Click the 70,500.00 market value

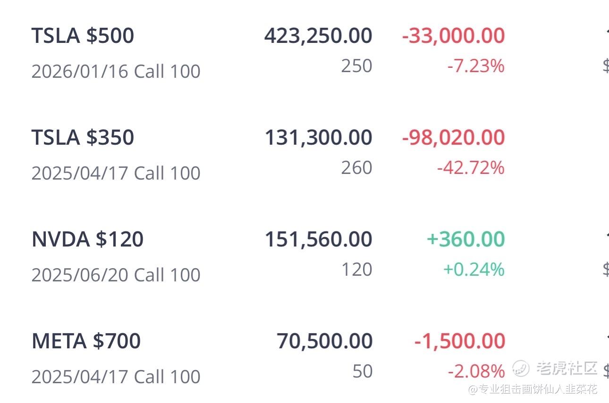tap(324, 341)
